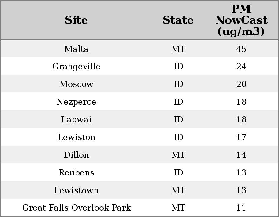
Task: Click the State column header
Action: [x=178, y=20]
